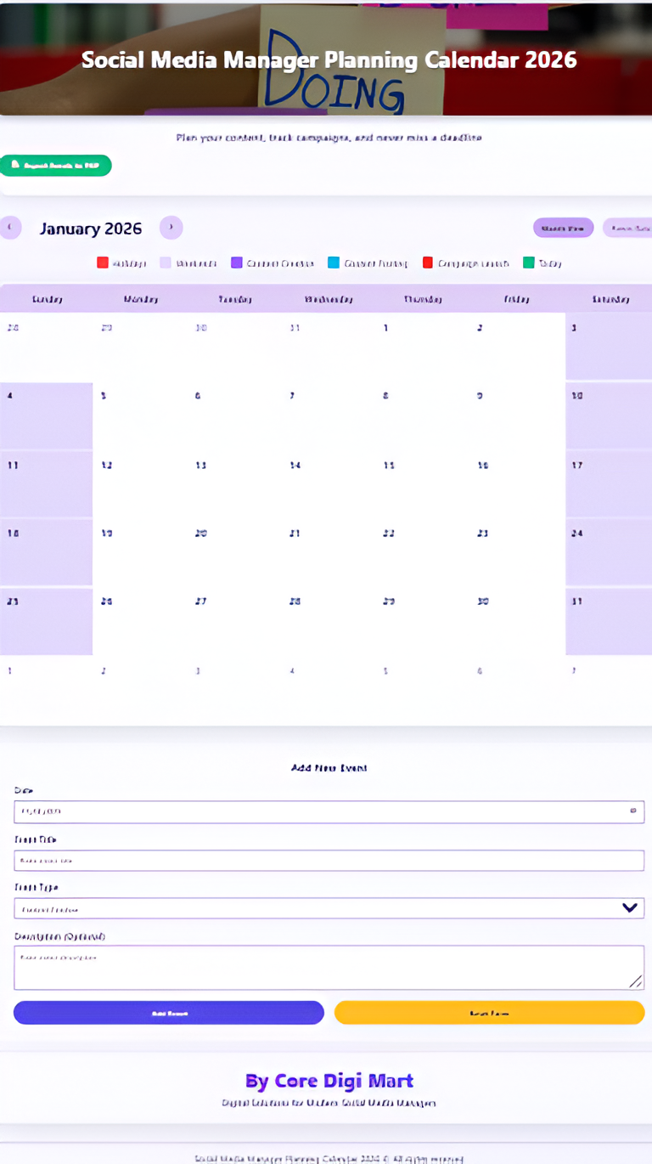Click the light lavender Weekends legend swatch
This screenshot has height=1164, width=652.
[x=166, y=263]
